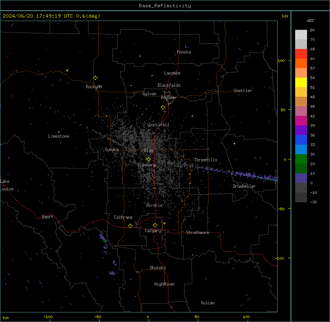The width and height of the screenshot is (330, 322).
Task: Click the Strathmore label
Action: (x=198, y=233)
